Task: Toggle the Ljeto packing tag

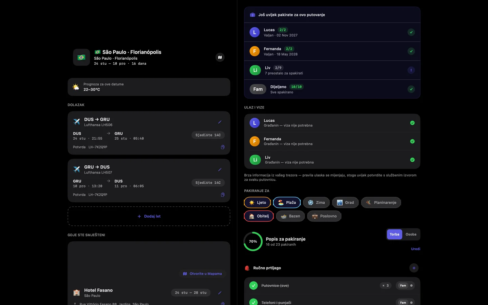Action: pyautogui.click(x=258, y=203)
